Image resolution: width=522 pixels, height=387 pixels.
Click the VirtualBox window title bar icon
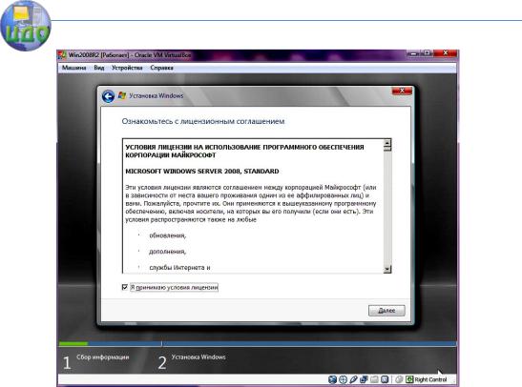[62, 55]
